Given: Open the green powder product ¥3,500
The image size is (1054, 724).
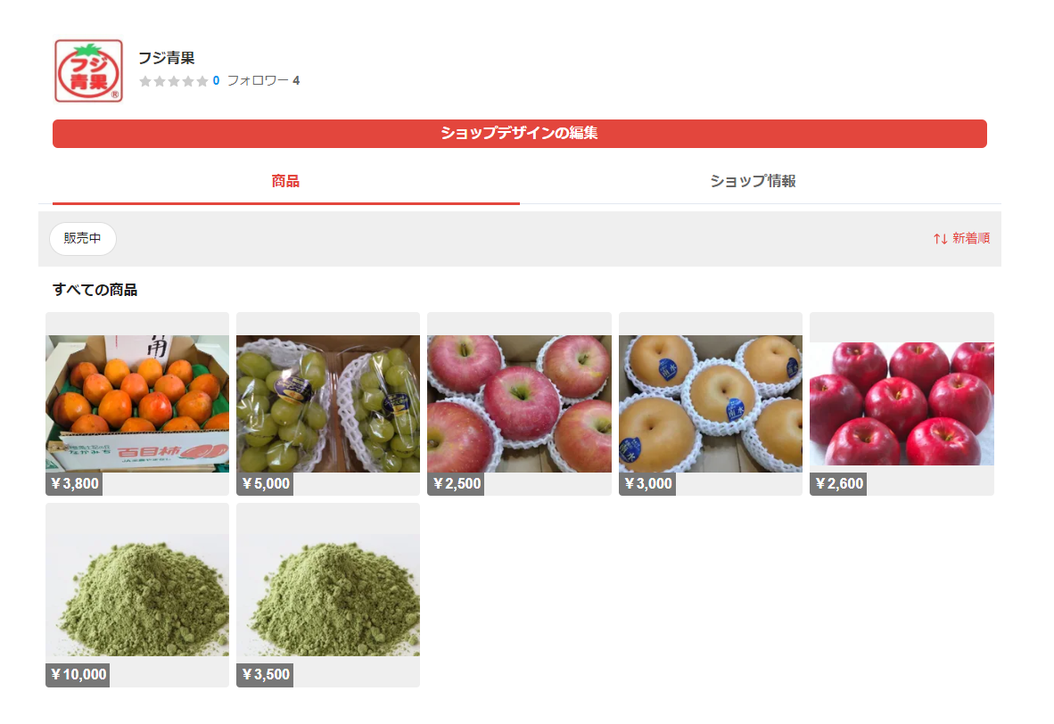Looking at the screenshot, I should point(328,595).
